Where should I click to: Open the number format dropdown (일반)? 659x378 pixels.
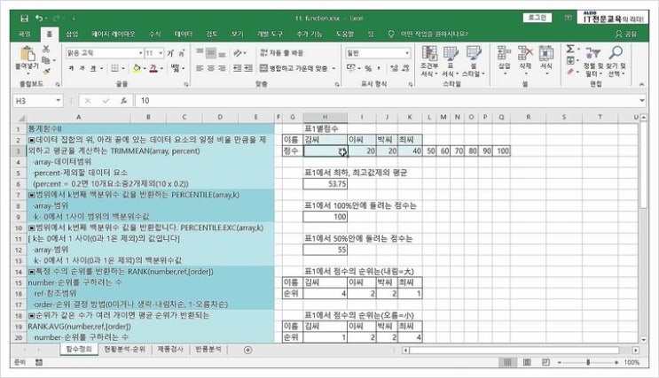point(407,53)
